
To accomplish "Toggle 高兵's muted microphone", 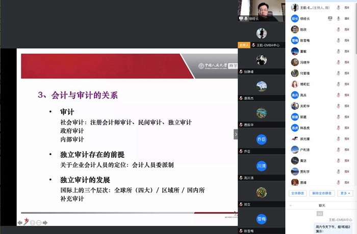I will [x=338, y=95].
